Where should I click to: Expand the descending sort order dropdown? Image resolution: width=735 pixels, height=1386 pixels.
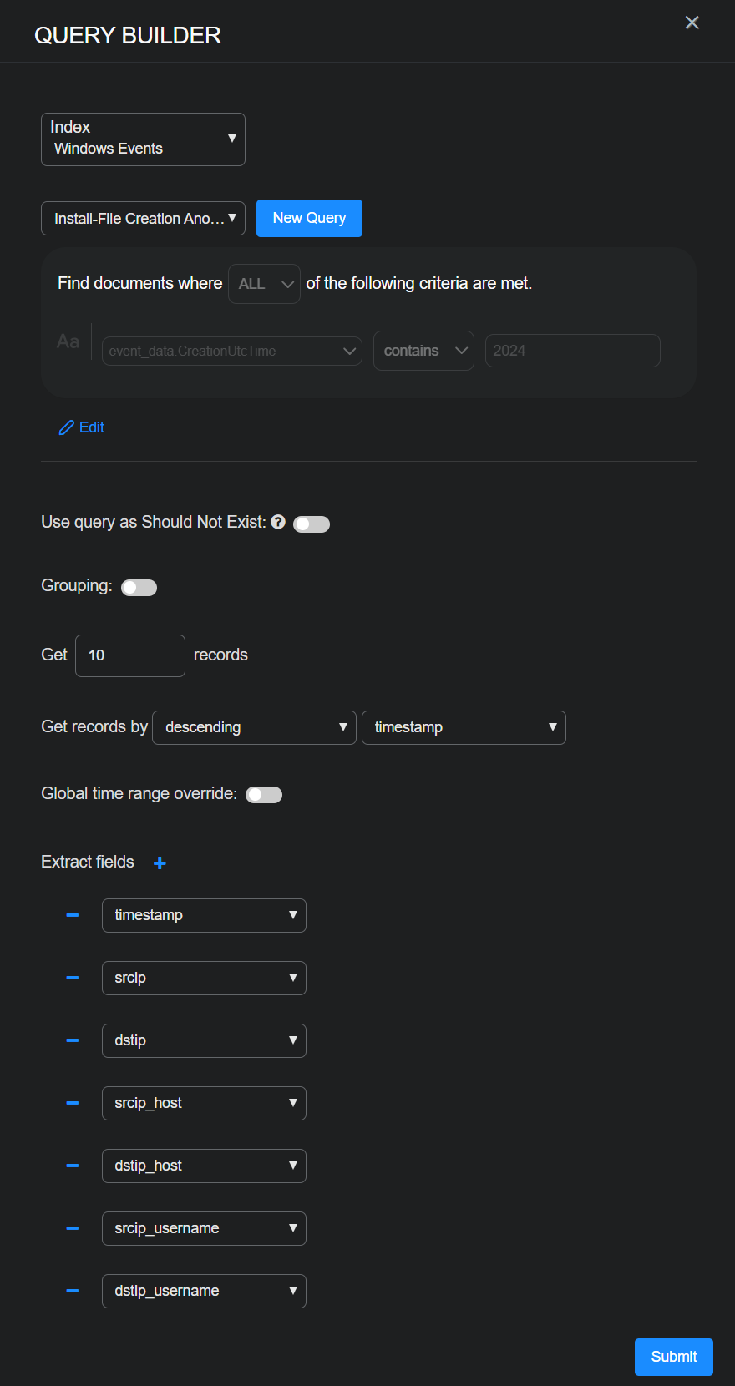pyautogui.click(x=254, y=727)
